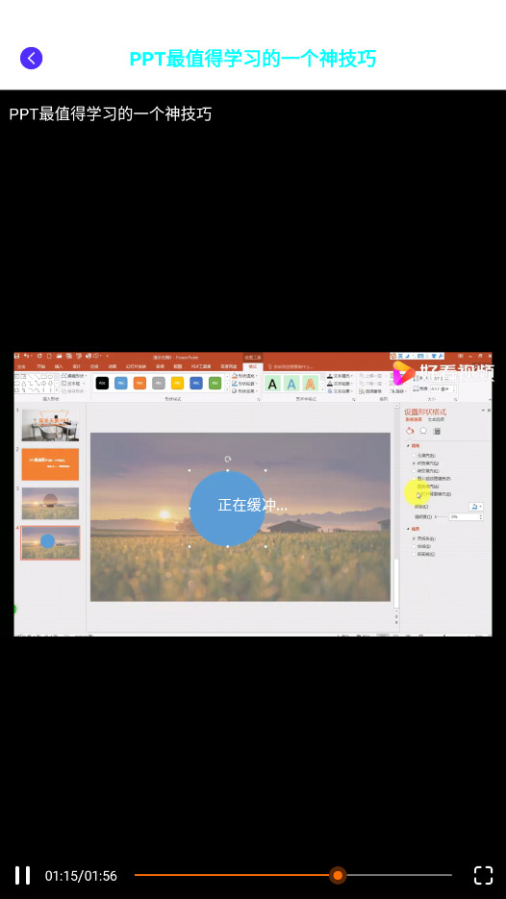Click the Effects pentagon icon in format pane
The width and height of the screenshot is (506, 899).
(423, 431)
